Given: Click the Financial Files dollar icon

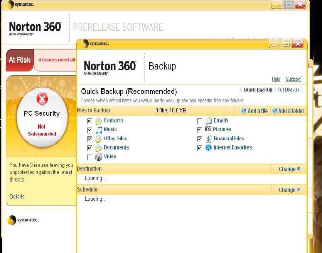Looking at the screenshot, I should tap(209, 139).
